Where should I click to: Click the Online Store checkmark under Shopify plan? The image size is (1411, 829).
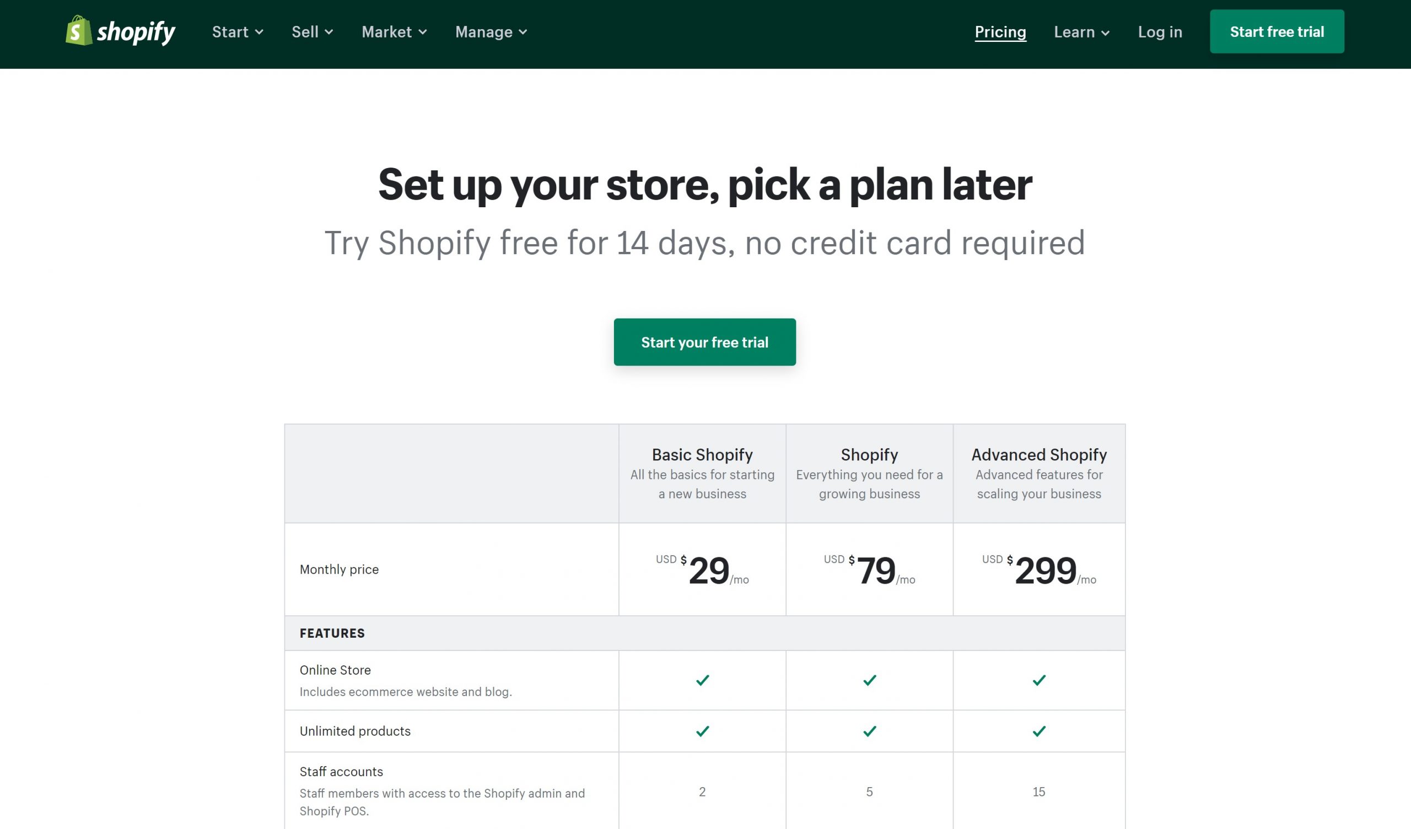tap(869, 680)
